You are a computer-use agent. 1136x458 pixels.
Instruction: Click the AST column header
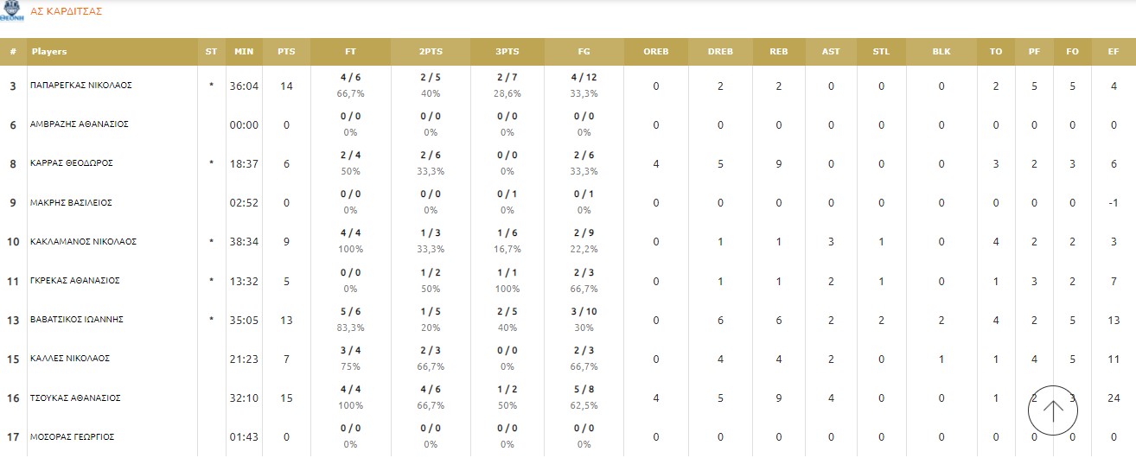pyautogui.click(x=830, y=52)
